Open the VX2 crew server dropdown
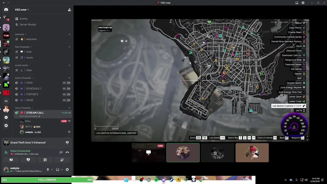 click(22, 10)
